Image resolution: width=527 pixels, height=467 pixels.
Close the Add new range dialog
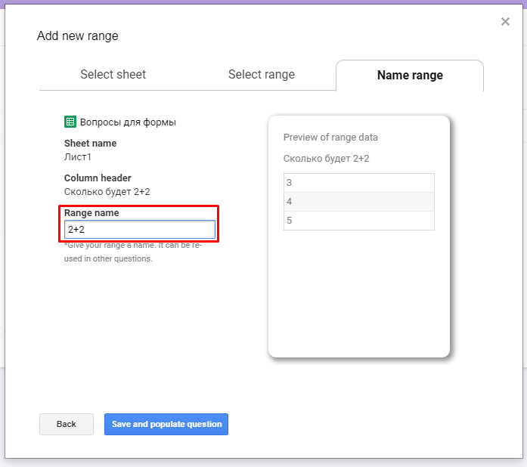505,22
